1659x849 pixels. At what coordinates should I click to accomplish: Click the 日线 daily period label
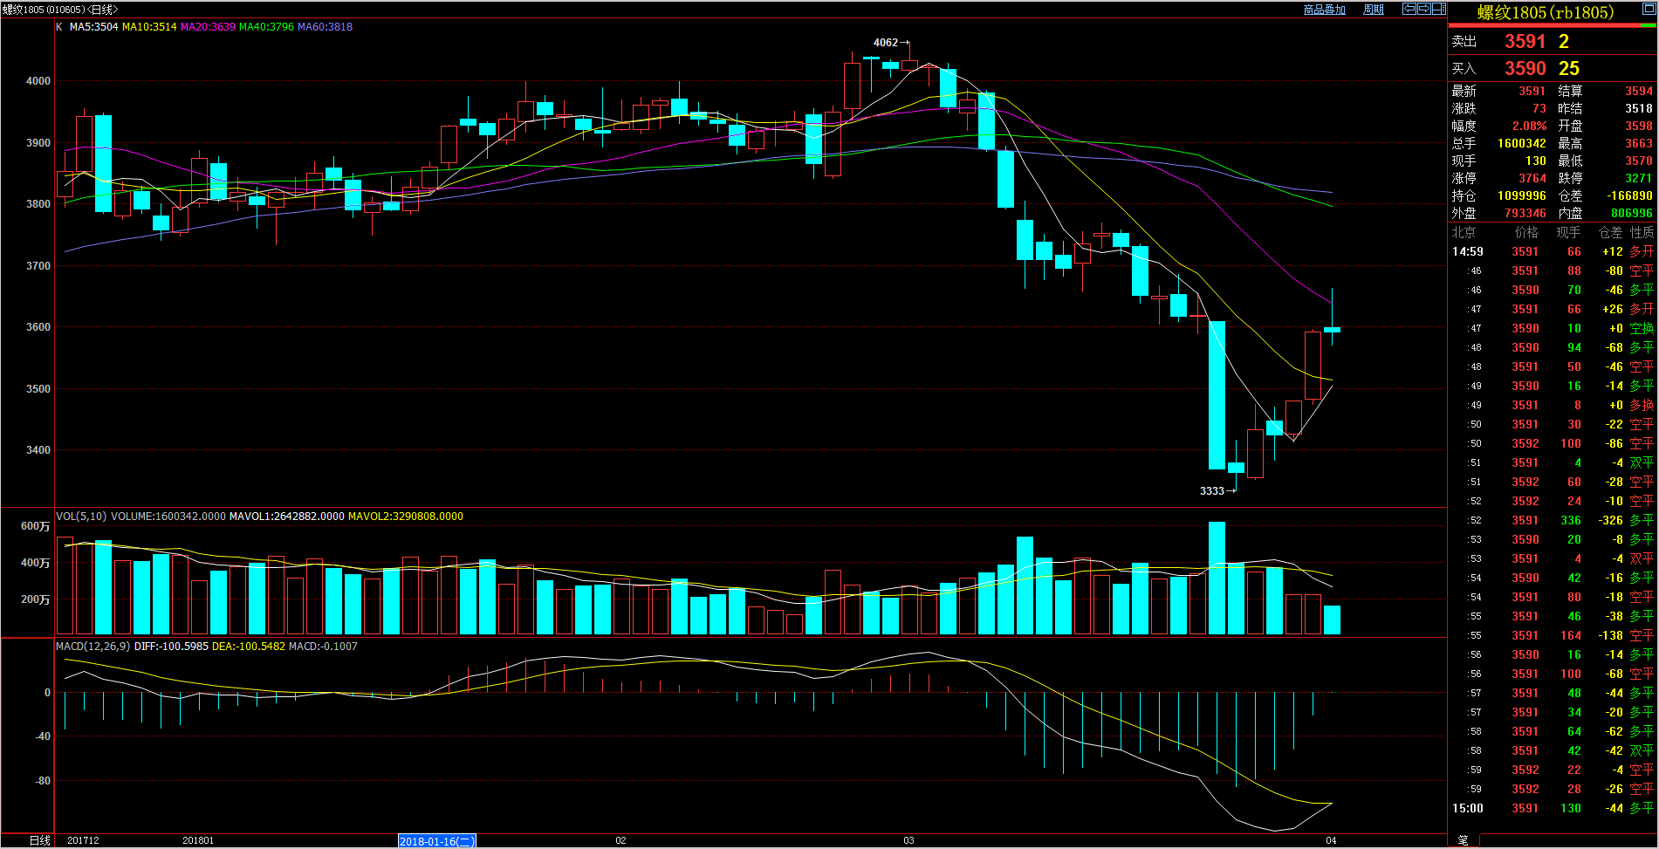(39, 840)
